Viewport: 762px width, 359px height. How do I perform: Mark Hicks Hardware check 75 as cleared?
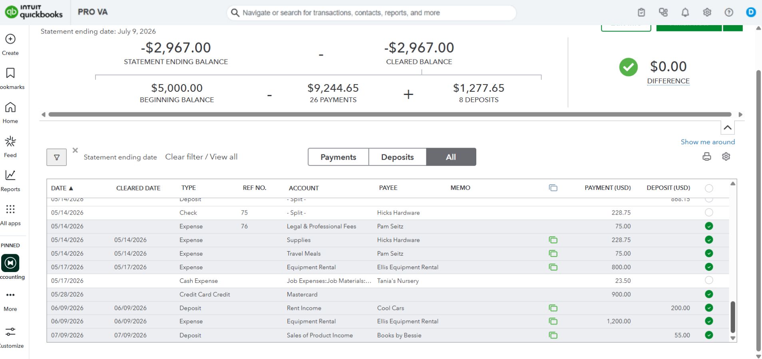[709, 212]
